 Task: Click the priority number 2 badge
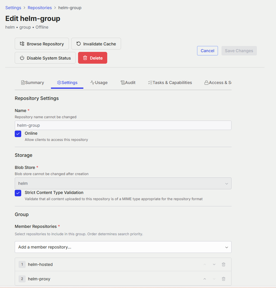point(22,279)
